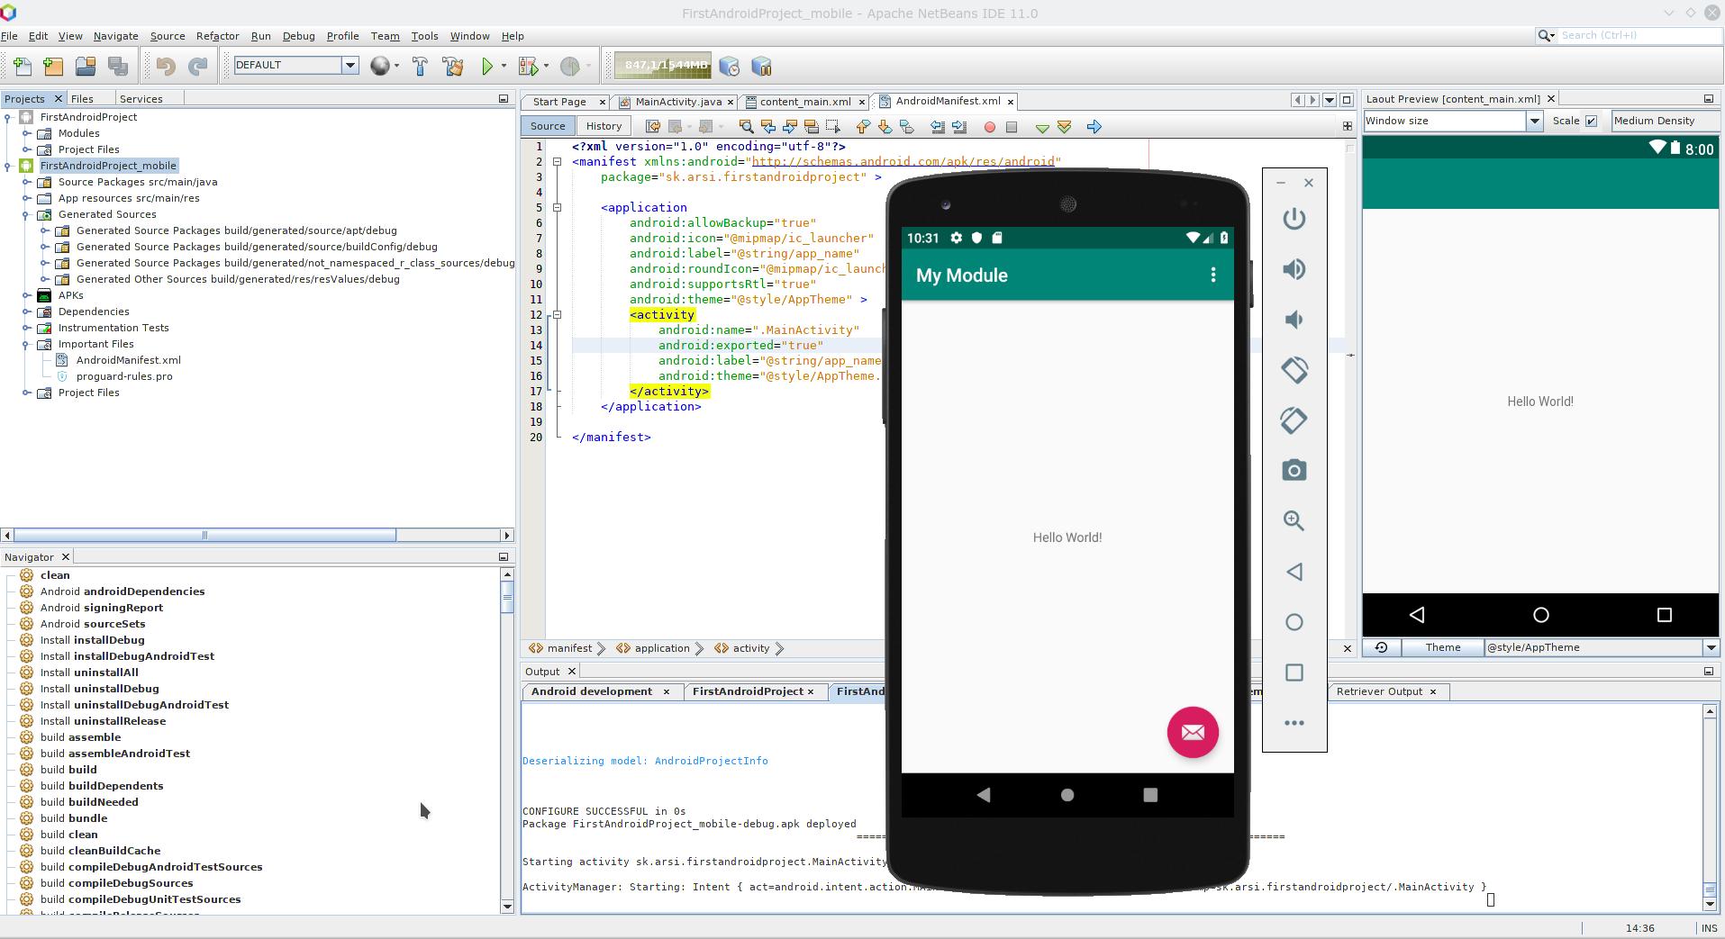Select the Medium Density field
The width and height of the screenshot is (1725, 939).
click(x=1665, y=122)
